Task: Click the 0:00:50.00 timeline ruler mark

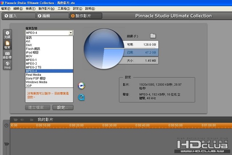Action: coord(175,125)
